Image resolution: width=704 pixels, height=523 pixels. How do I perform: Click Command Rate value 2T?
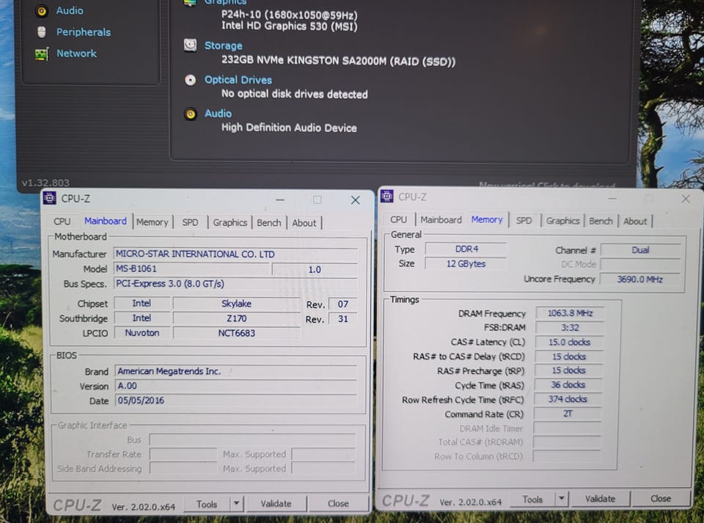(568, 414)
